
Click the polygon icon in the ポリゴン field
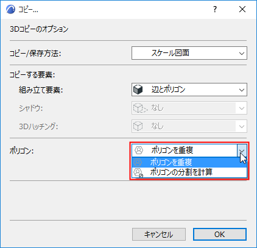(139, 151)
